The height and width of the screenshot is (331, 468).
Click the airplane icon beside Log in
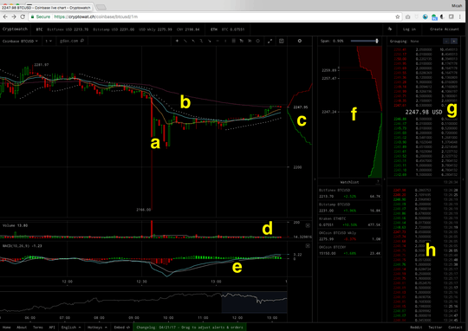coord(390,29)
